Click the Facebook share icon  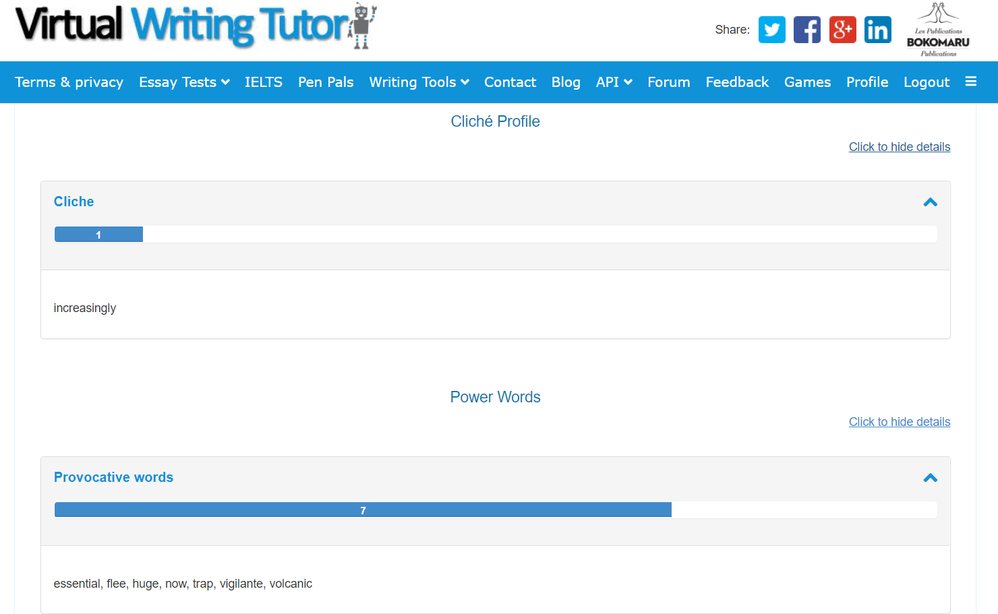806,30
